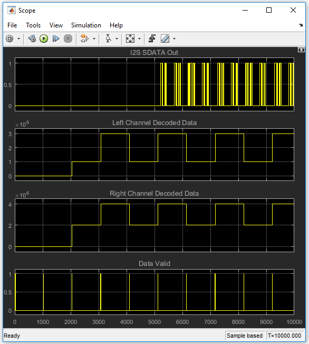This screenshot has height=344, width=309.
Task: Open Configuration Properties gear icon
Action: point(9,39)
